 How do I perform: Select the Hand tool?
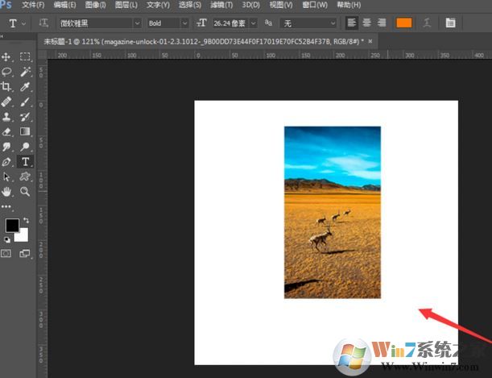(6, 192)
